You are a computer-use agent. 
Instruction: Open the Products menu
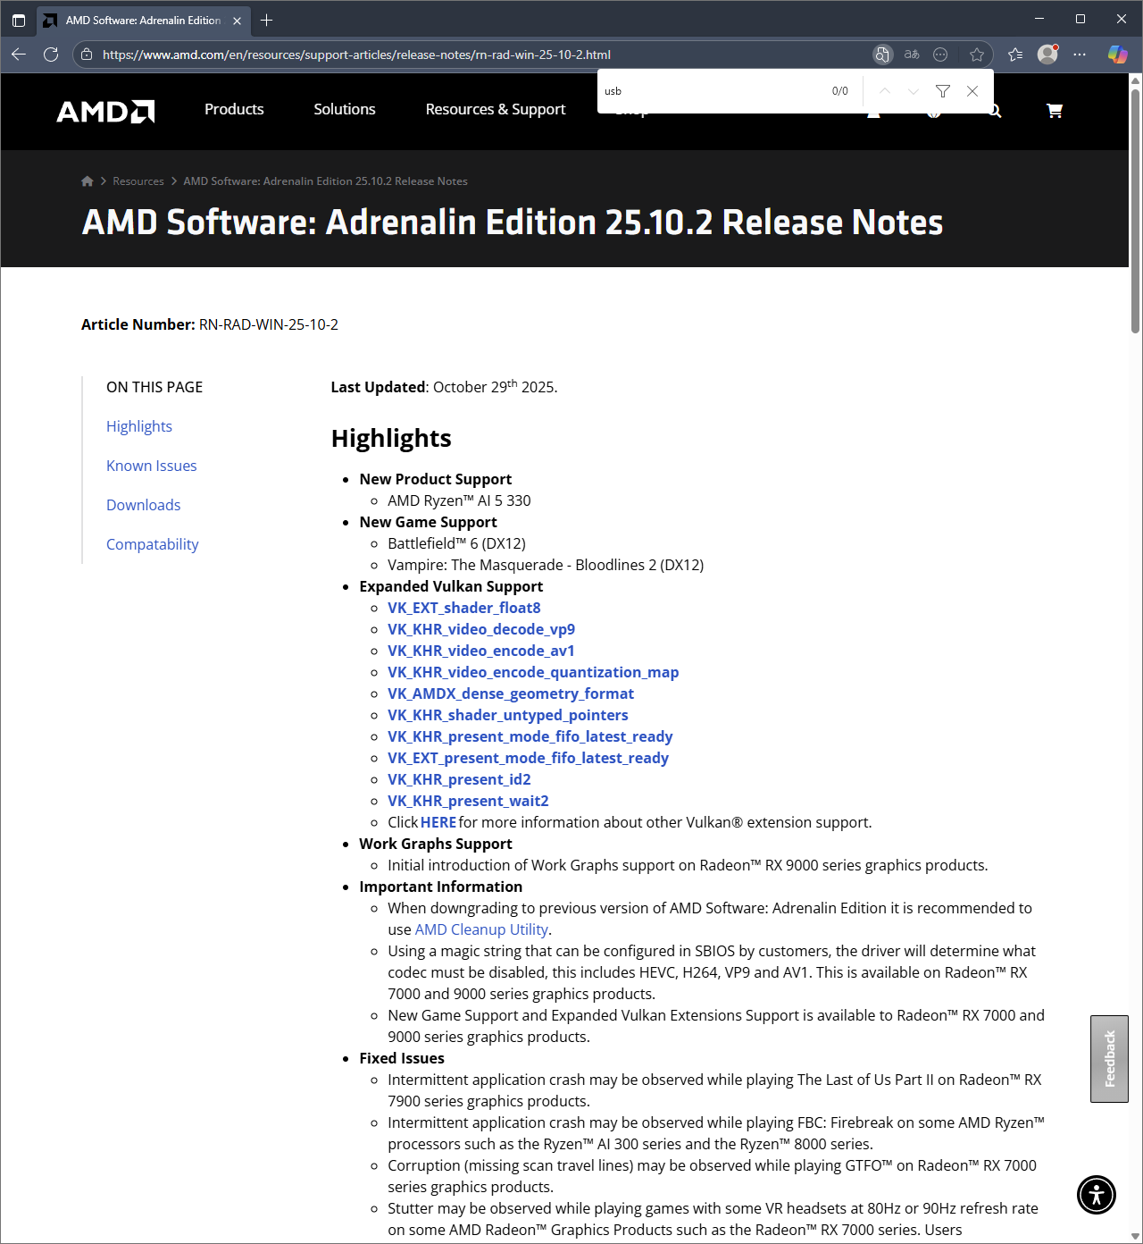(234, 109)
